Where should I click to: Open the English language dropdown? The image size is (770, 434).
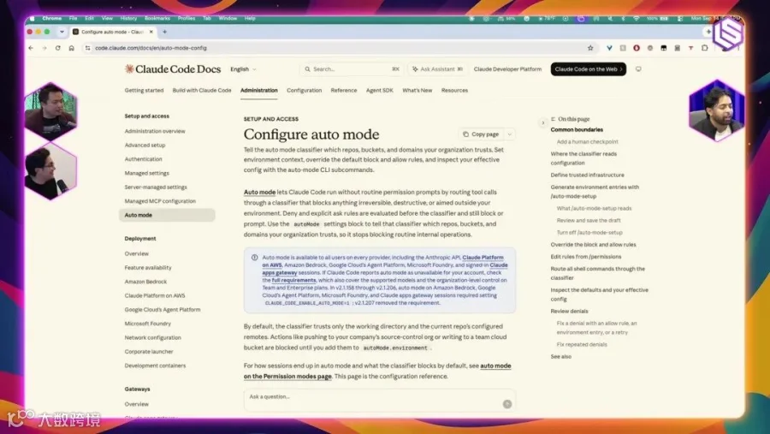click(x=243, y=69)
